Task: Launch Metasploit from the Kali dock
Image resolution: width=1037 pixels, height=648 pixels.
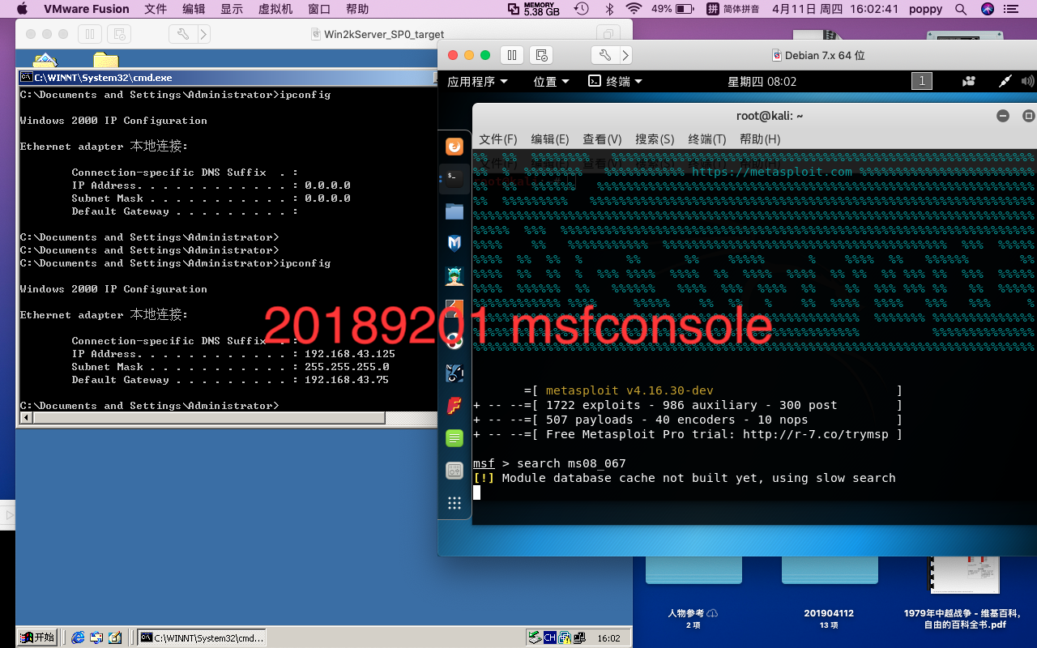Action: click(x=454, y=244)
